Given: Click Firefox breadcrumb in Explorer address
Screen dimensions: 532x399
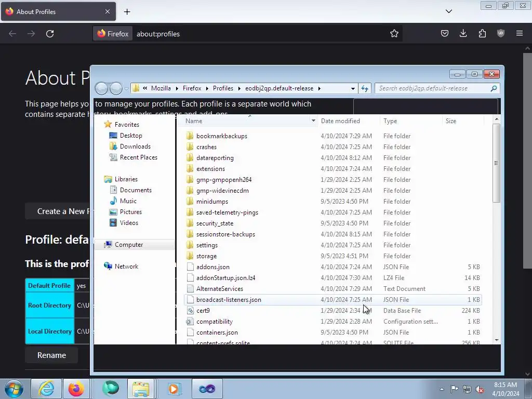Looking at the screenshot, I should (192, 88).
